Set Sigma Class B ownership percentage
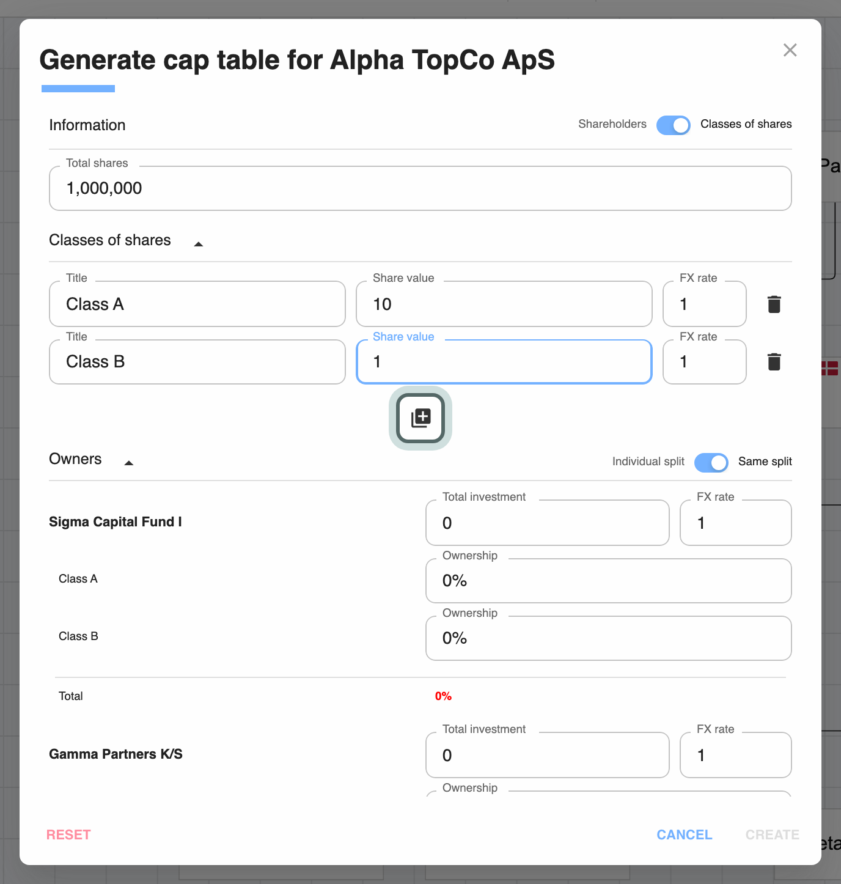This screenshot has width=841, height=884. pyautogui.click(x=609, y=638)
